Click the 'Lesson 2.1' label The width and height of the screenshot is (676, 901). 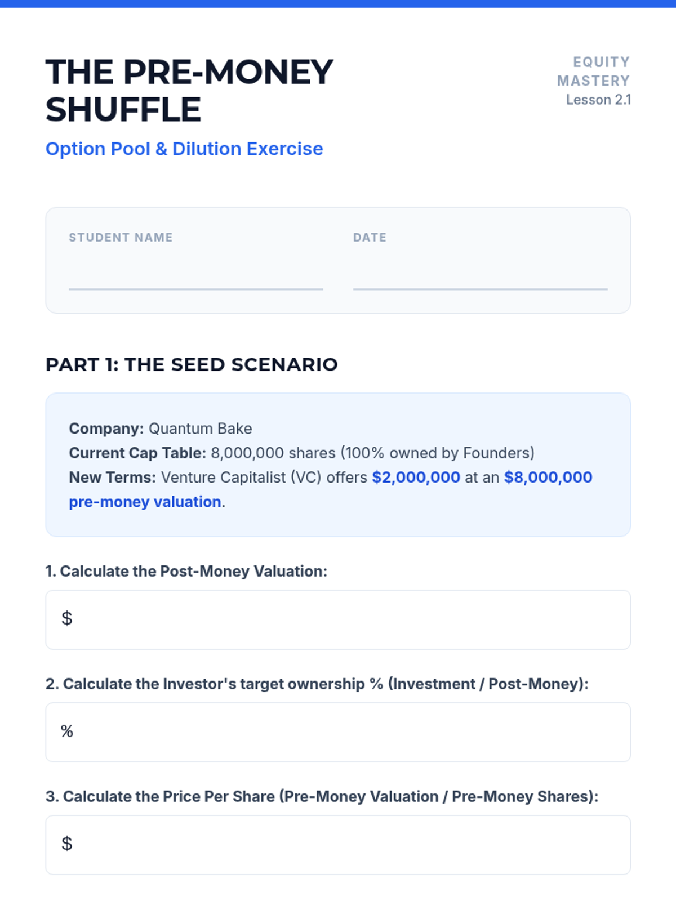(x=598, y=100)
